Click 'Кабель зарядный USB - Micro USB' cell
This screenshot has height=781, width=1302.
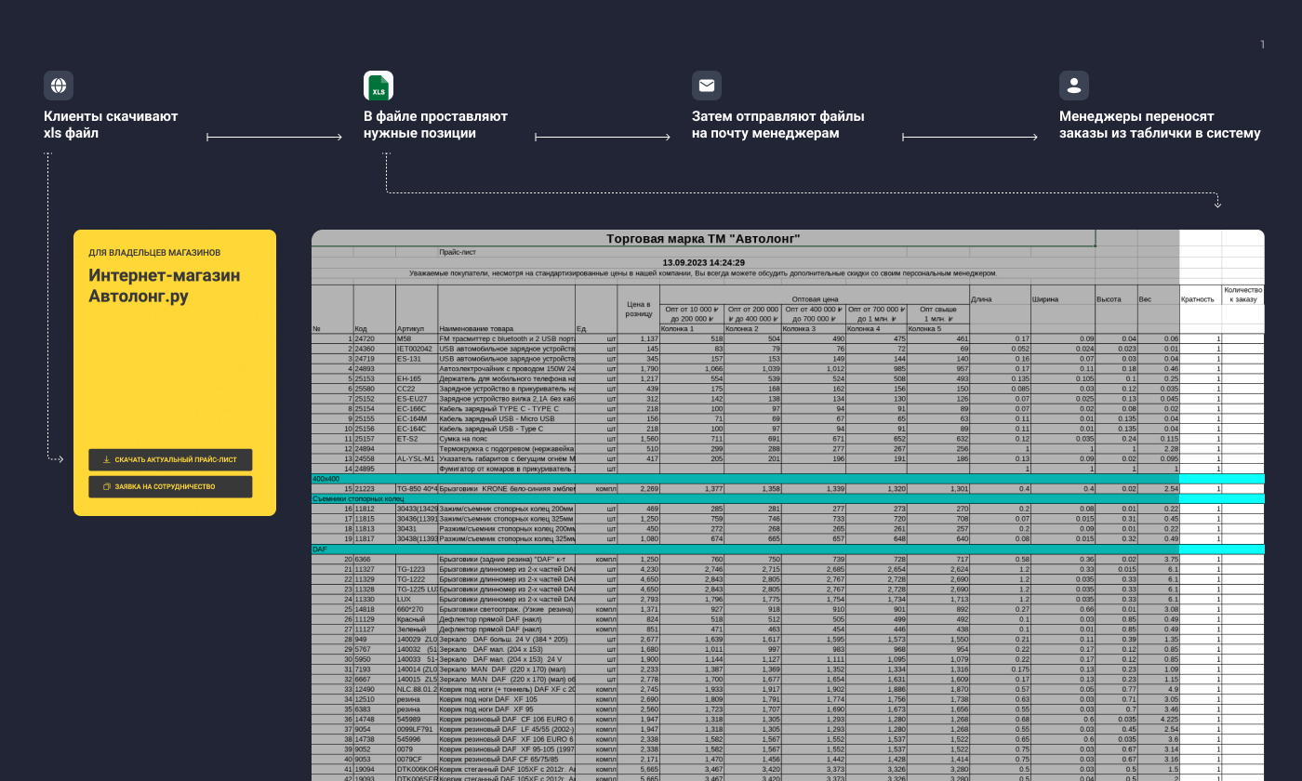506,418
